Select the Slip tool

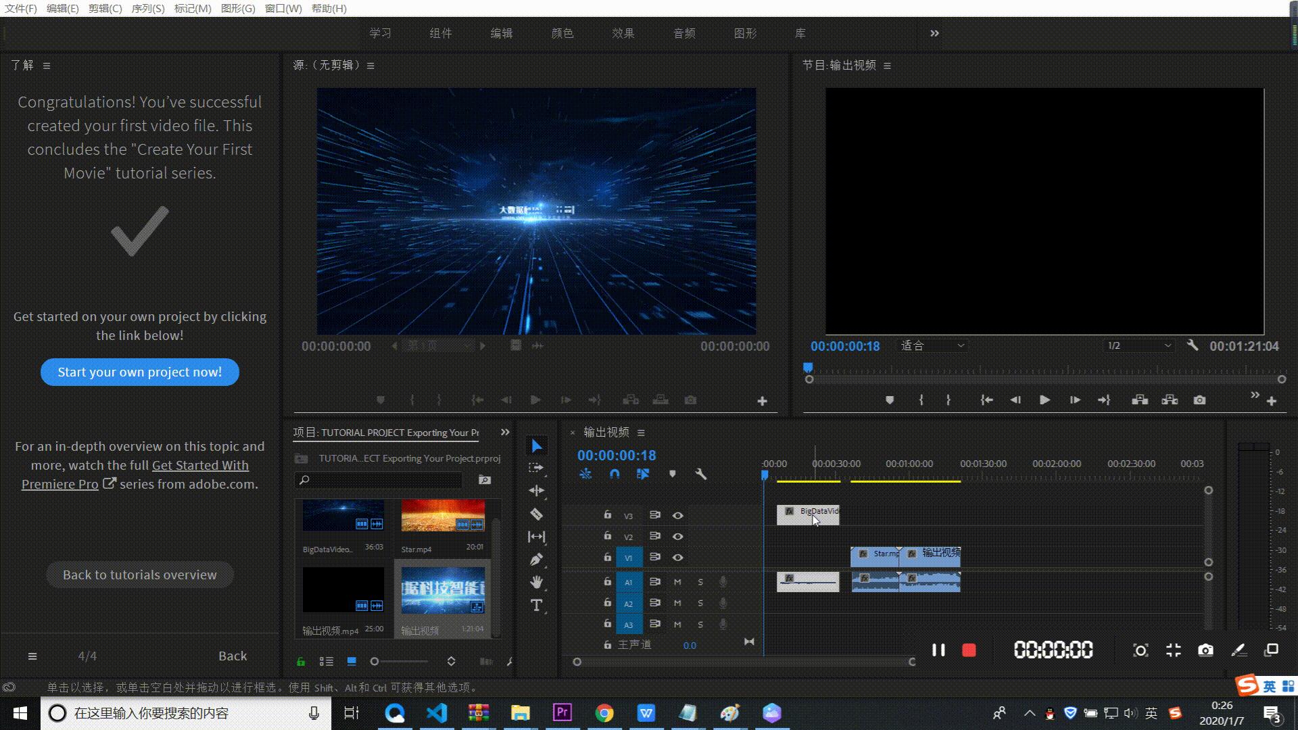537,537
